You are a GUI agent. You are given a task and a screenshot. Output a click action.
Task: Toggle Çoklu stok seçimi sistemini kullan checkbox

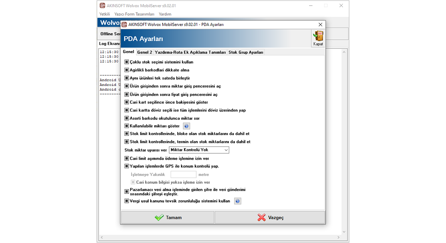click(127, 62)
